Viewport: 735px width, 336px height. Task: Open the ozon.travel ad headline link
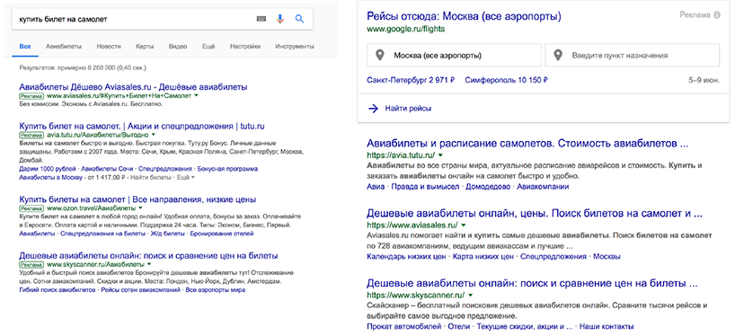click(x=137, y=199)
